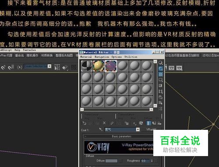Click the VRay代理 toolbar button
The height and width of the screenshot is (167, 219).
coord(6,56)
